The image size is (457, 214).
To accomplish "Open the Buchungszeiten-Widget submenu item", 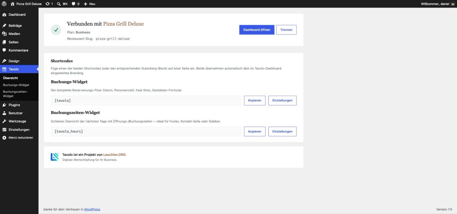I will [15, 94].
